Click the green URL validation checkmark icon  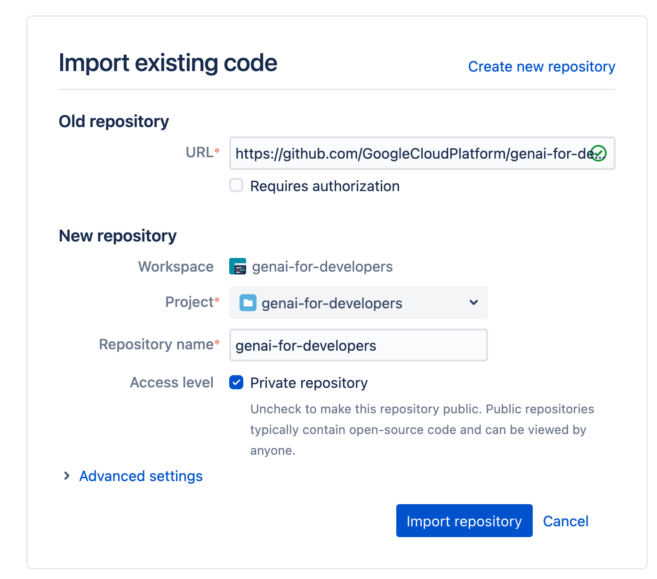(598, 153)
